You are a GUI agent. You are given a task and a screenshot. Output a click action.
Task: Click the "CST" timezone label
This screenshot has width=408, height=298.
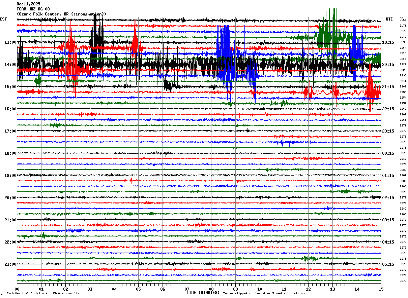tap(3, 19)
